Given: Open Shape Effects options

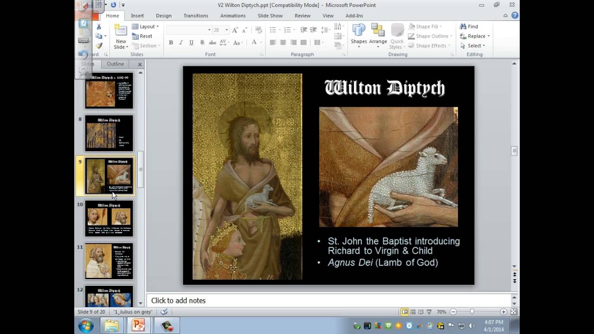Looking at the screenshot, I should (429, 45).
